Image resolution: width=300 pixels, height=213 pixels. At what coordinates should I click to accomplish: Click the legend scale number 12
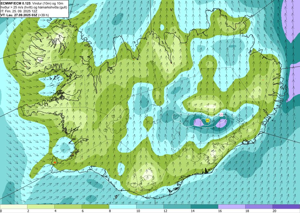(165, 211)
